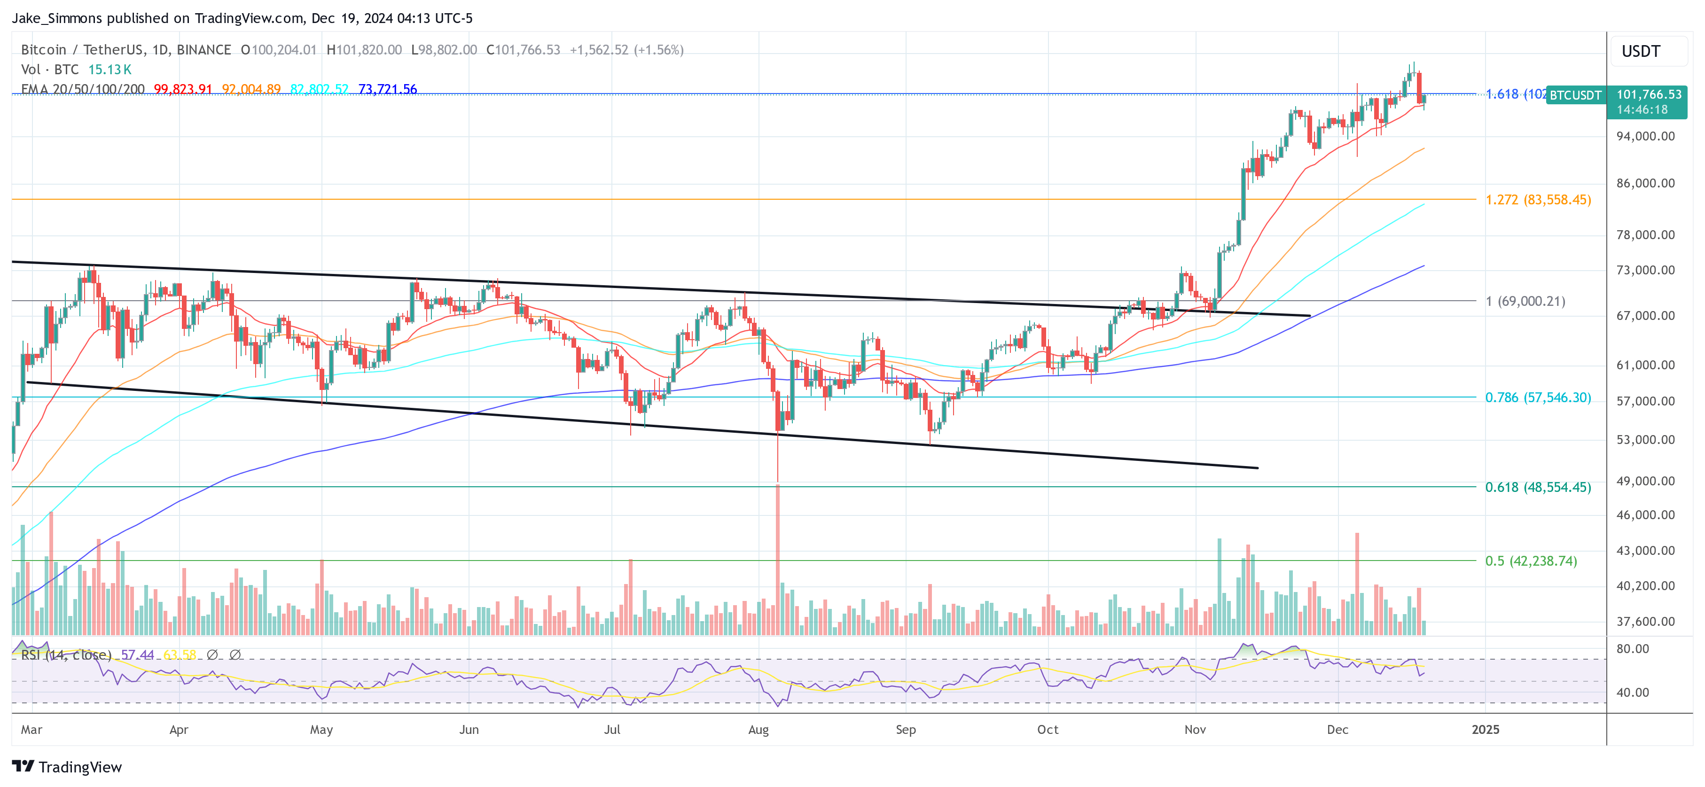Click the 2025 label on time axis
1705x787 pixels.
pyautogui.click(x=1485, y=729)
